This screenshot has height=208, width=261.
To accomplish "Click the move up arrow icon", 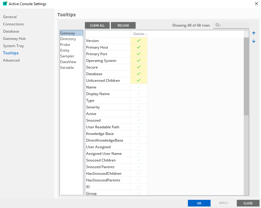I will [x=254, y=34].
